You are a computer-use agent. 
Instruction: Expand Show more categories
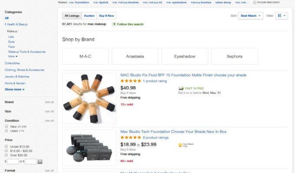click(x=15, y=89)
